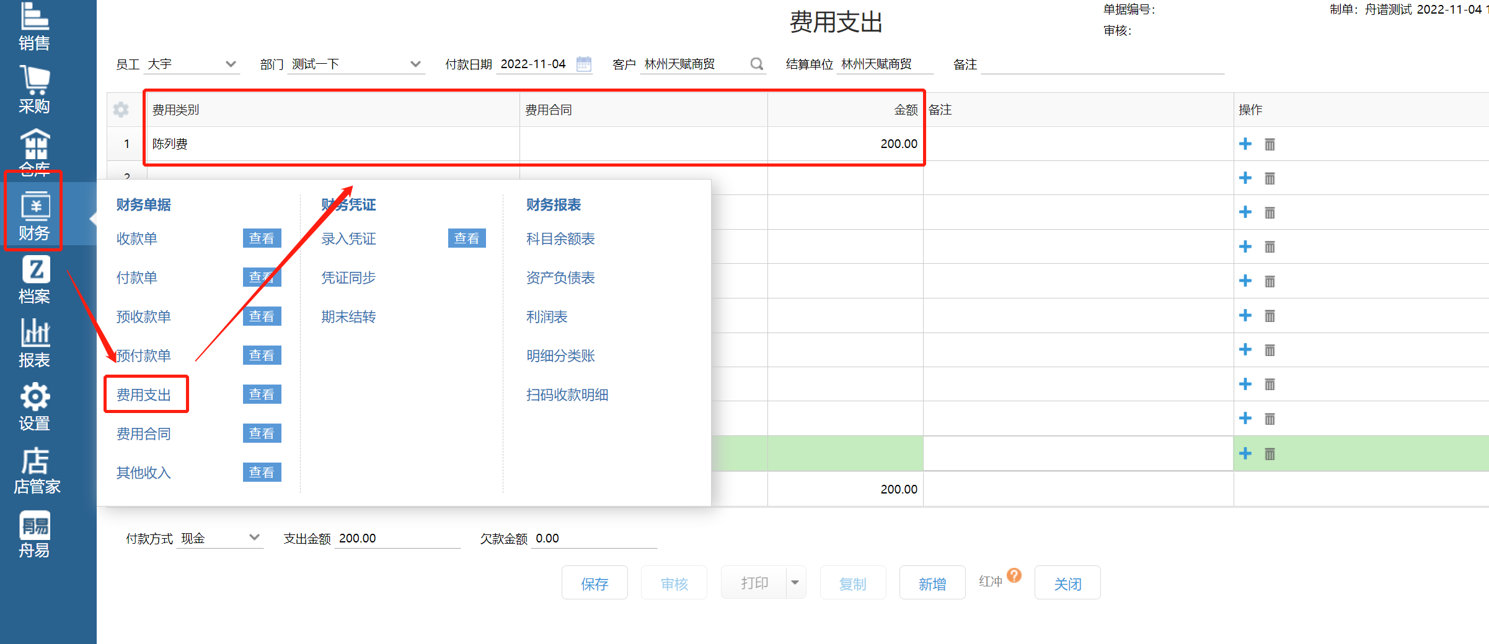Open the 设置 settings module in sidebar
1489x644 pixels.
coord(35,407)
